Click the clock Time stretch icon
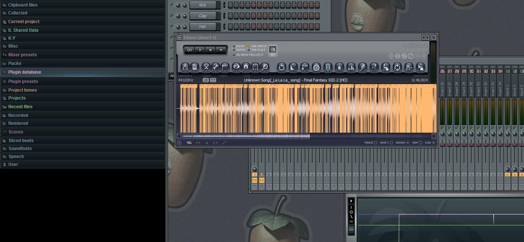This screenshot has width=524, height=242. [x=316, y=67]
